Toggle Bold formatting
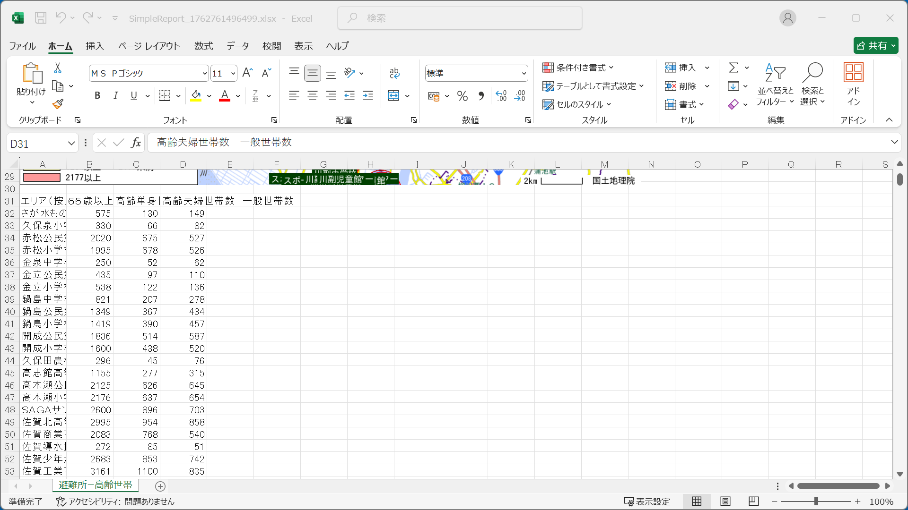The height and width of the screenshot is (510, 908). point(97,96)
